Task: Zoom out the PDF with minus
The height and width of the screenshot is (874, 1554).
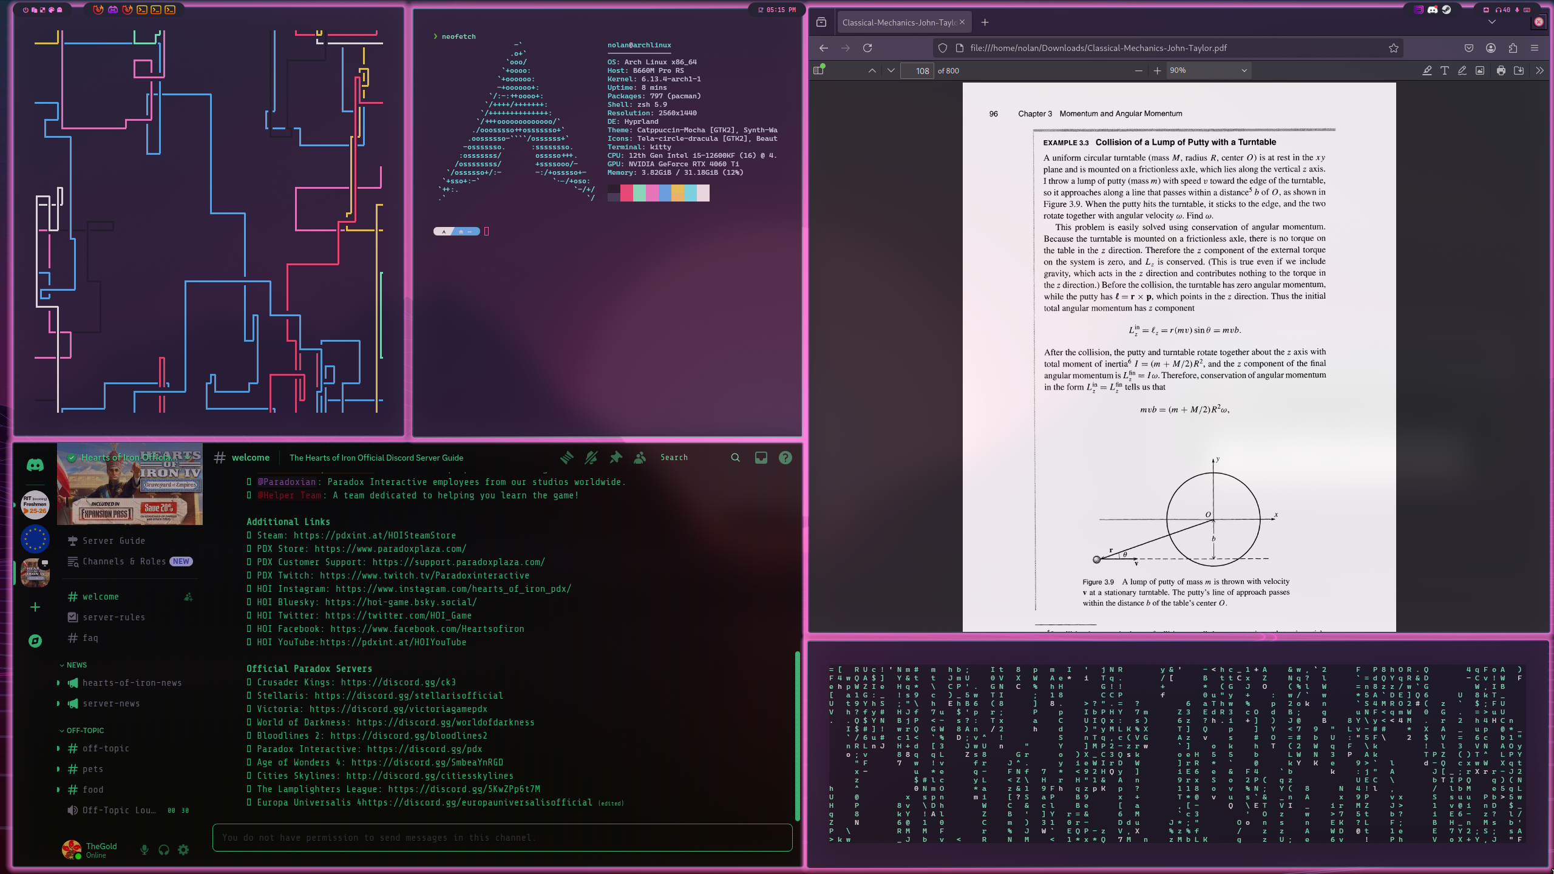Action: (x=1139, y=70)
